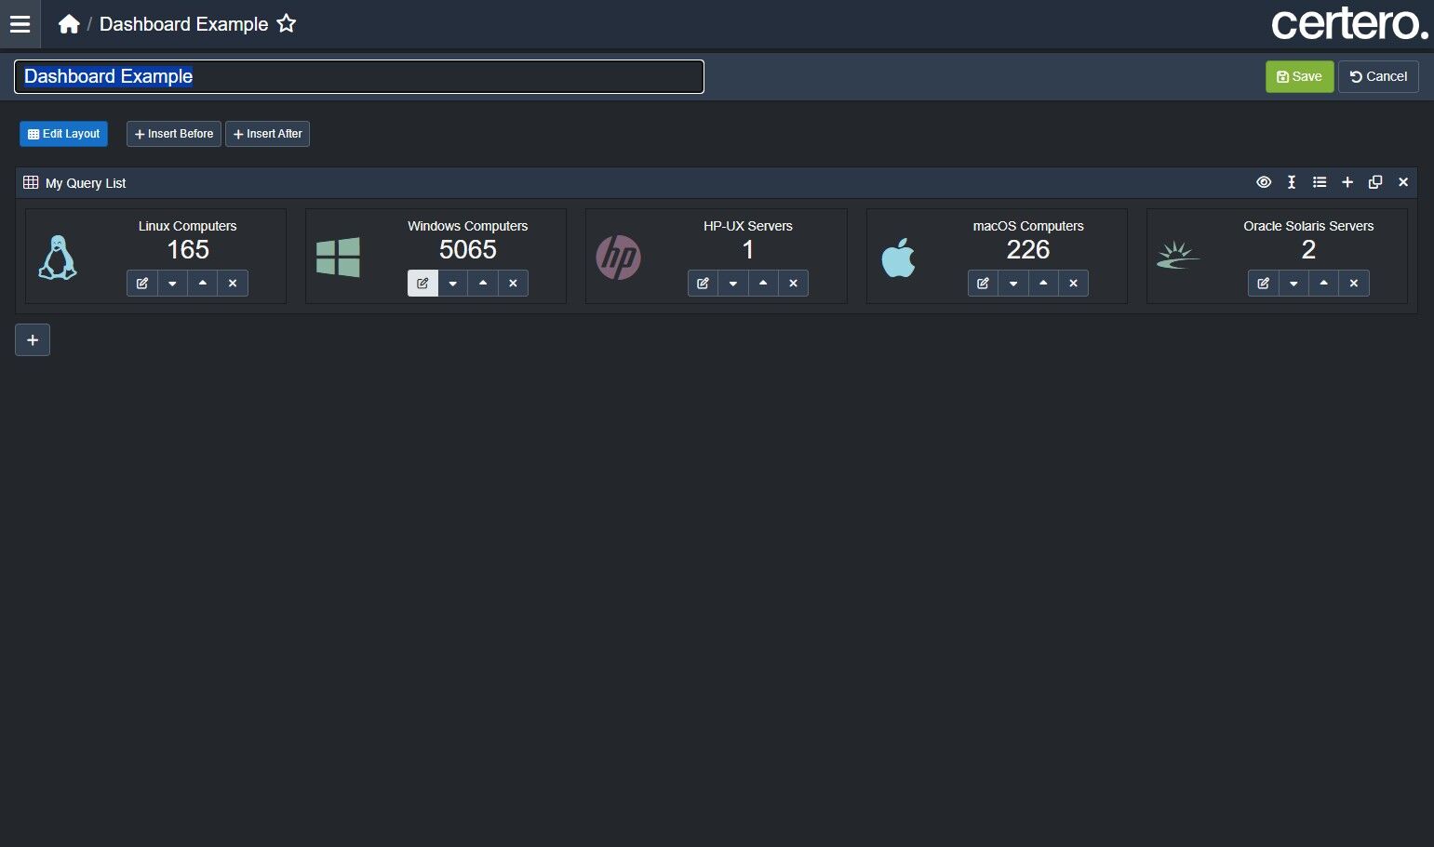Delete the Oracle Solaris Servers tile
1434x847 pixels.
coord(1354,284)
